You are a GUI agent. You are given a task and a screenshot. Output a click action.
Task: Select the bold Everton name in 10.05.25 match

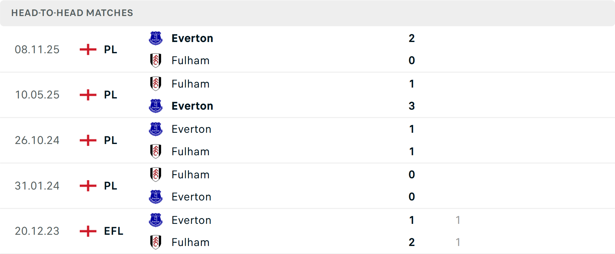(192, 106)
